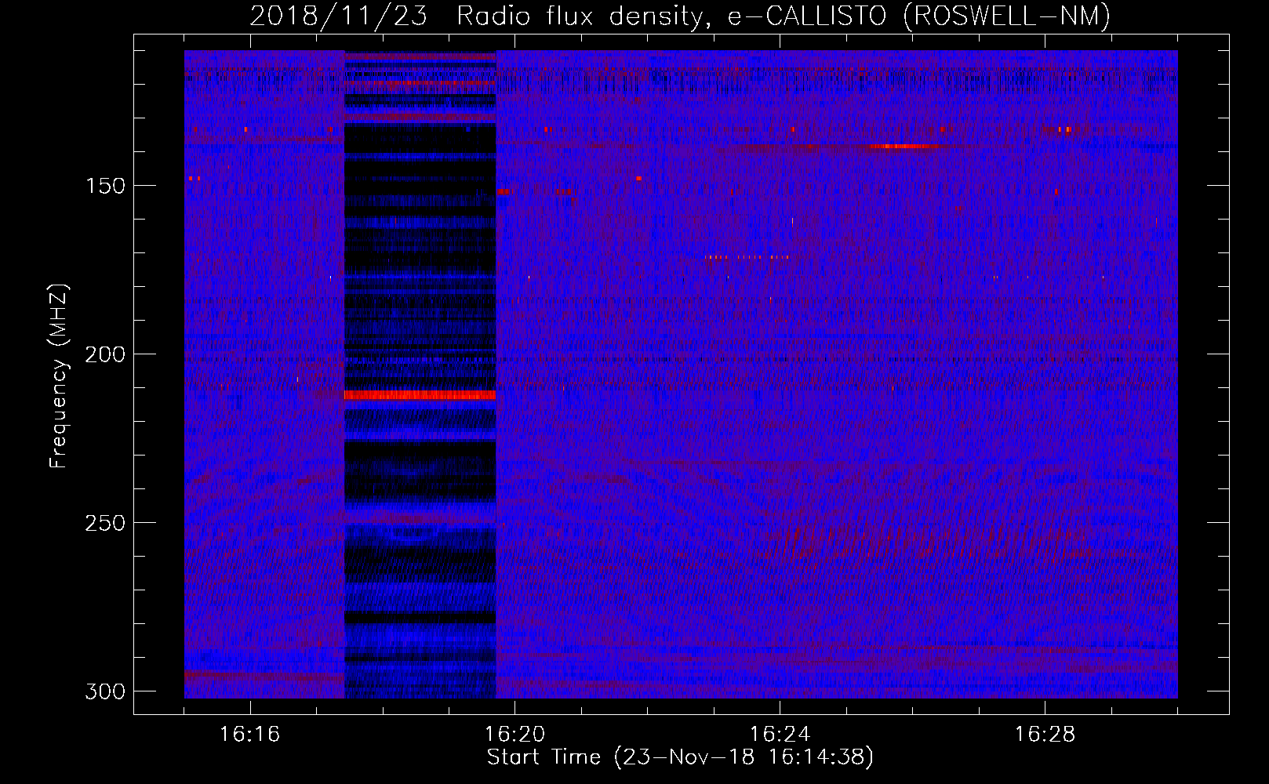Screen dimensions: 1269x784
Task: Click the 16:20 time tick label
Action: pyautogui.click(x=515, y=734)
